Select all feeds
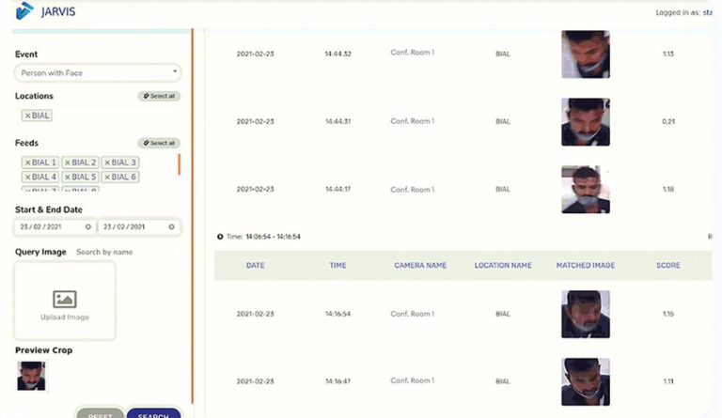722x418 pixels. coord(158,143)
